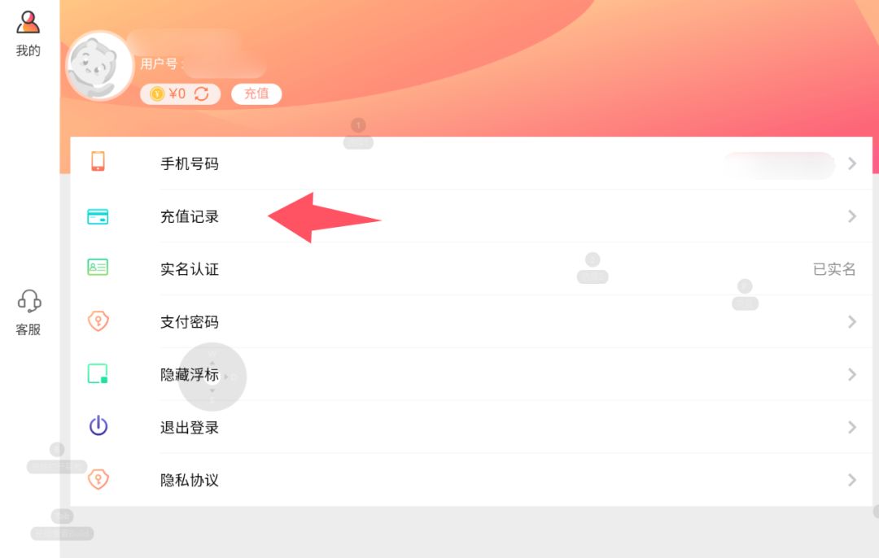Expand the 手机号码 row chevron
This screenshot has width=879, height=558.
click(x=852, y=163)
